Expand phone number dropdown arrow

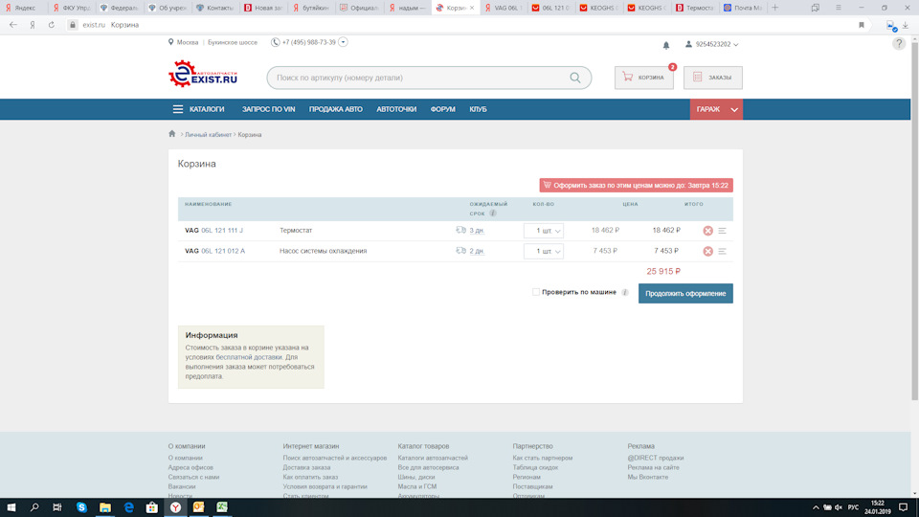[343, 42]
